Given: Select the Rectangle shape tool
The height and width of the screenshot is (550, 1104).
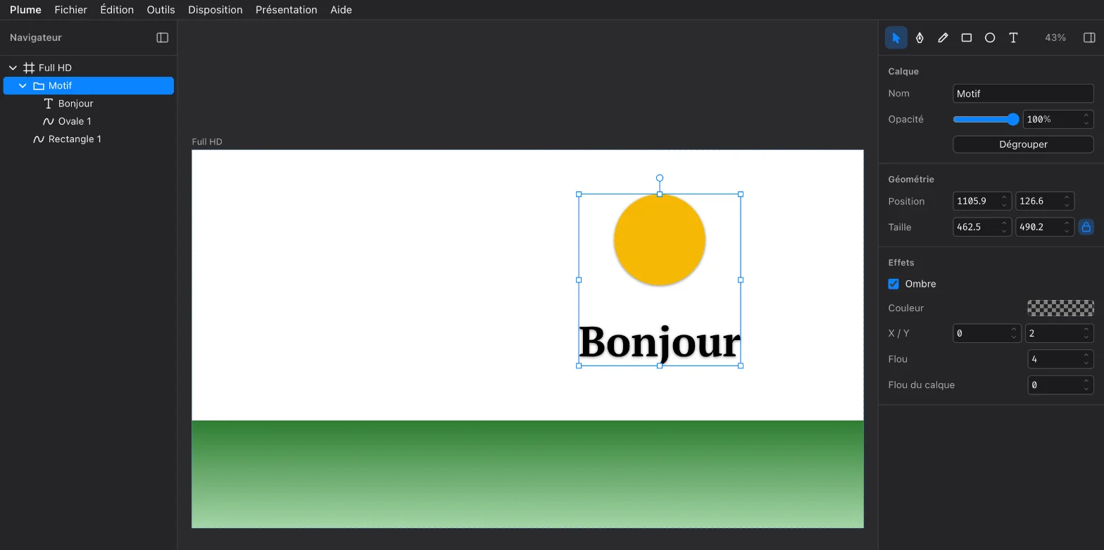Looking at the screenshot, I should pyautogui.click(x=967, y=37).
